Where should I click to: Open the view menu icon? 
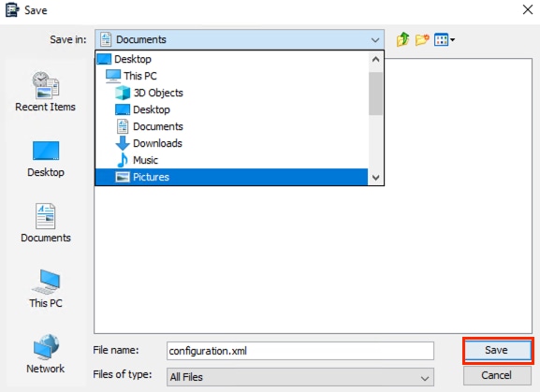click(x=445, y=39)
